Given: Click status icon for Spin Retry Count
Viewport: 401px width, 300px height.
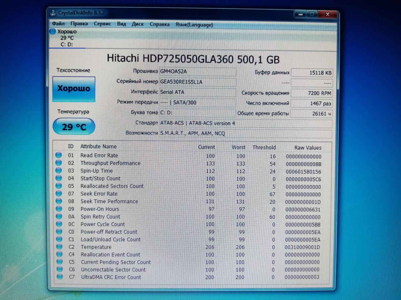Looking at the screenshot, I should point(59,216).
